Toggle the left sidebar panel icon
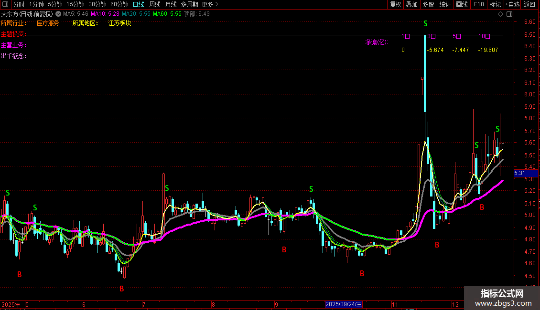The image size is (540, 310). pyautogui.click(x=5, y=4)
